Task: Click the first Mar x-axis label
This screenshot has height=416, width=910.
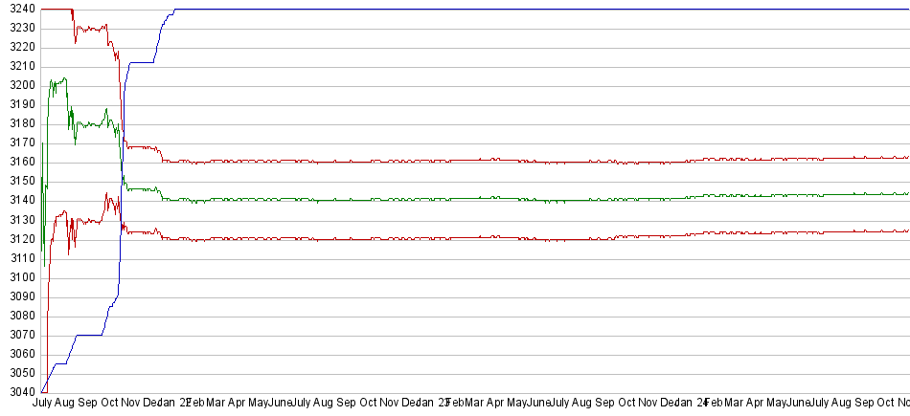Action: tap(216, 404)
